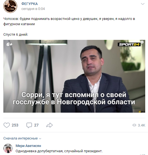Open the Сначала интересные sorting dropdown

(22, 138)
